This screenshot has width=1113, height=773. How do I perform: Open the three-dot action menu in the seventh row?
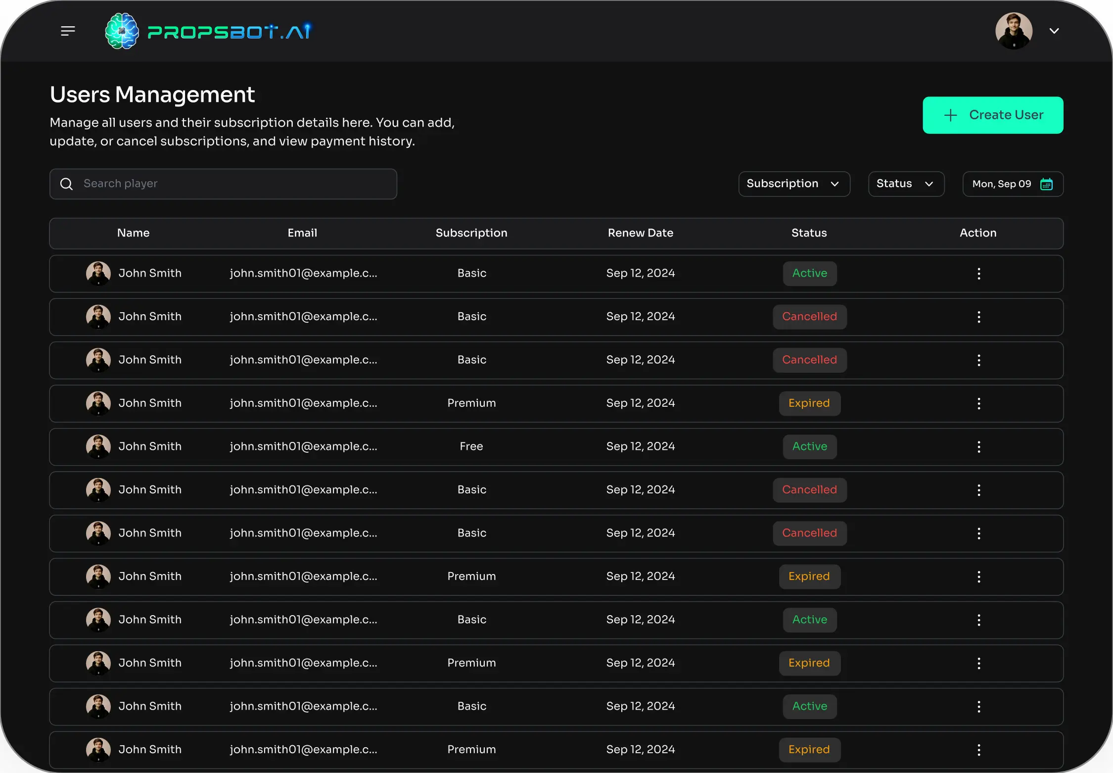pyautogui.click(x=978, y=533)
